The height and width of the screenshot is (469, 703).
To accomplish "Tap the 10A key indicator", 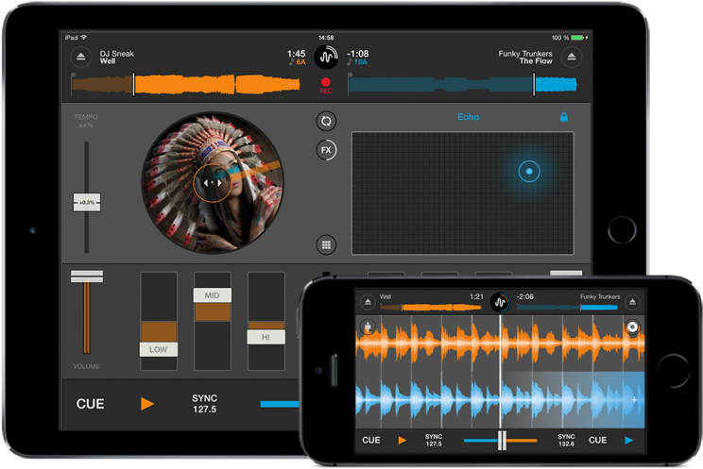I will pos(357,62).
